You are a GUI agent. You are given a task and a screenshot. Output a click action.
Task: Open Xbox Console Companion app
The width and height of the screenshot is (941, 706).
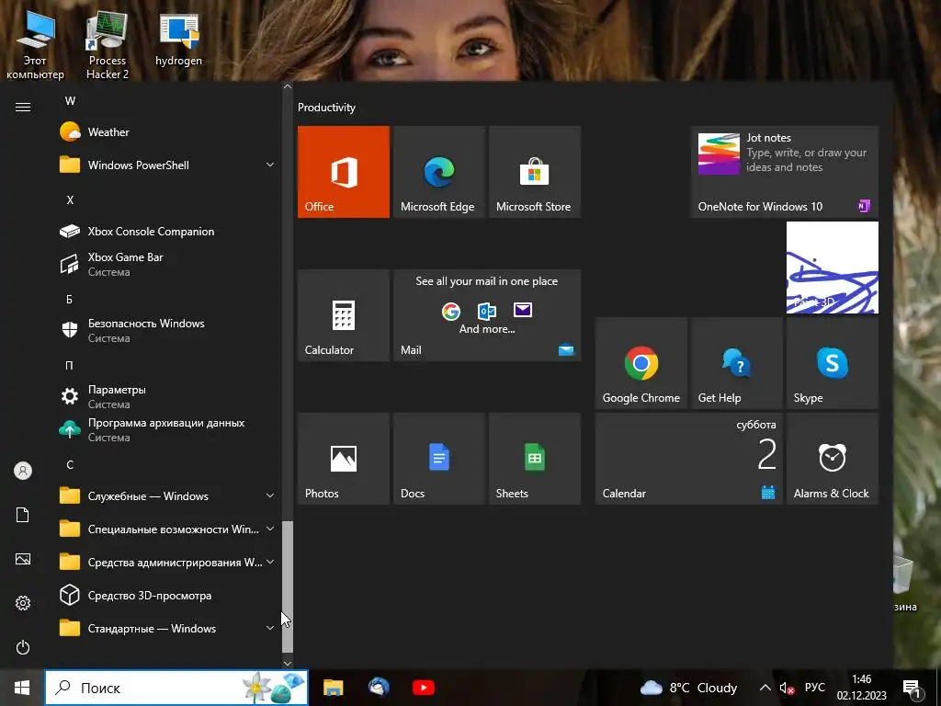168,231
